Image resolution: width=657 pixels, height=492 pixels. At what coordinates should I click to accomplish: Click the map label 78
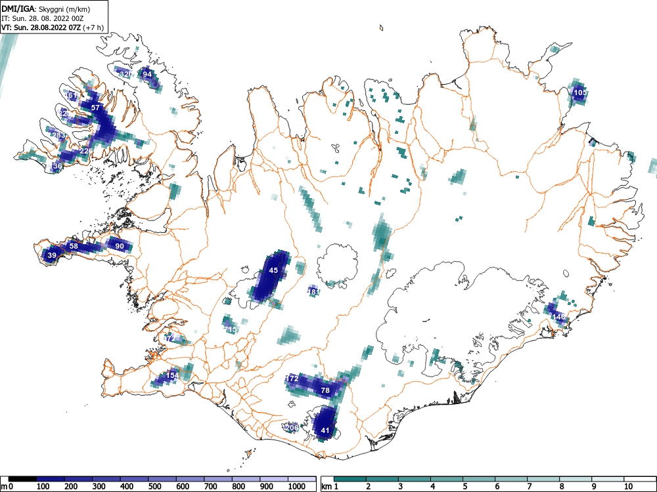click(325, 390)
